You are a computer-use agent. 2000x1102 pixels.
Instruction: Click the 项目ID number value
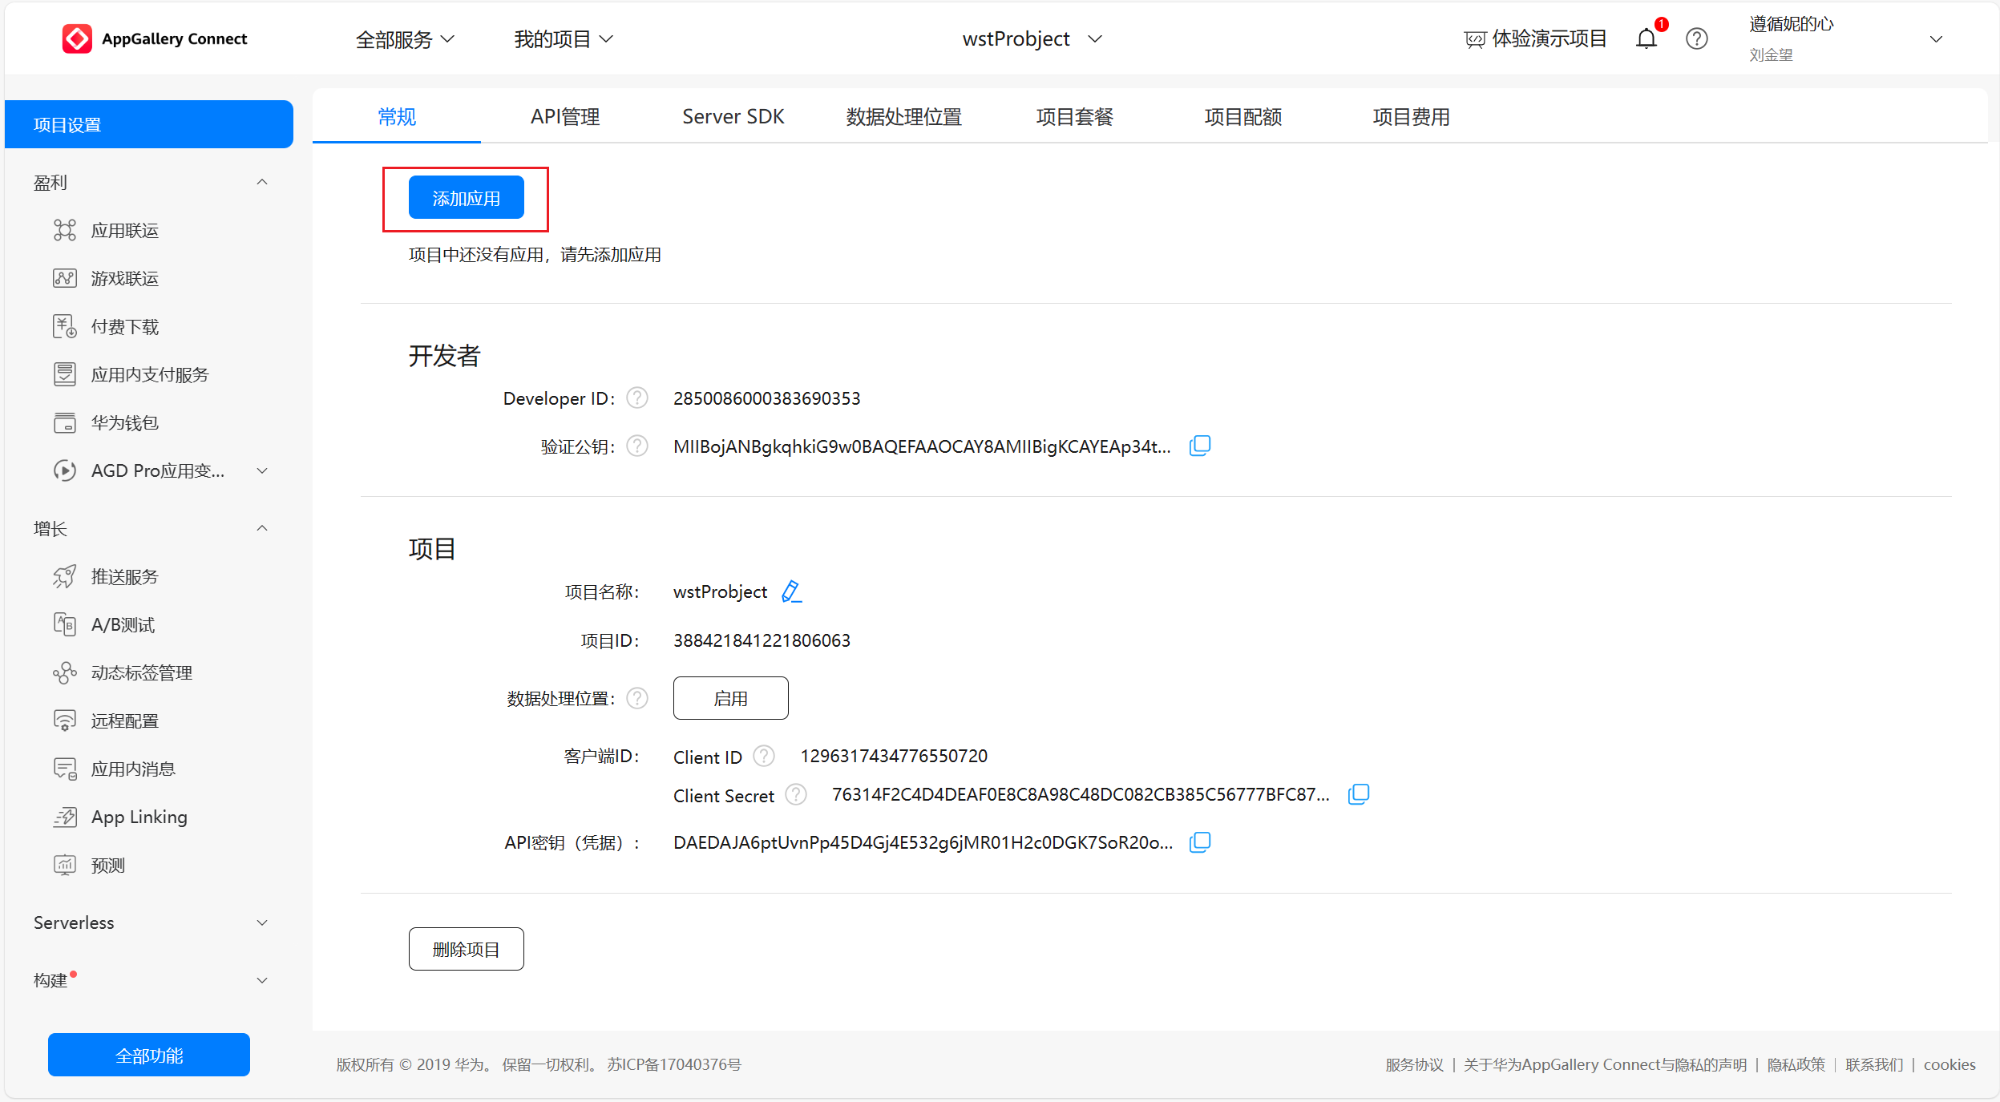pyautogui.click(x=762, y=640)
